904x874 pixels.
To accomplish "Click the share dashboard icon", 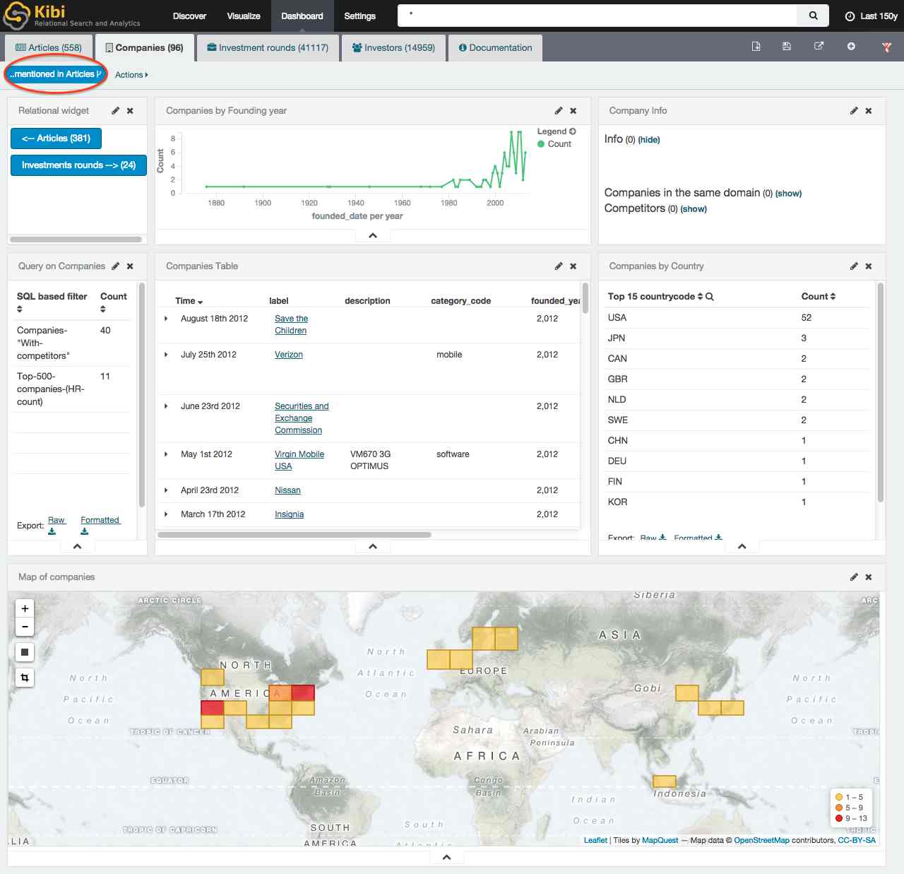I will tap(819, 47).
